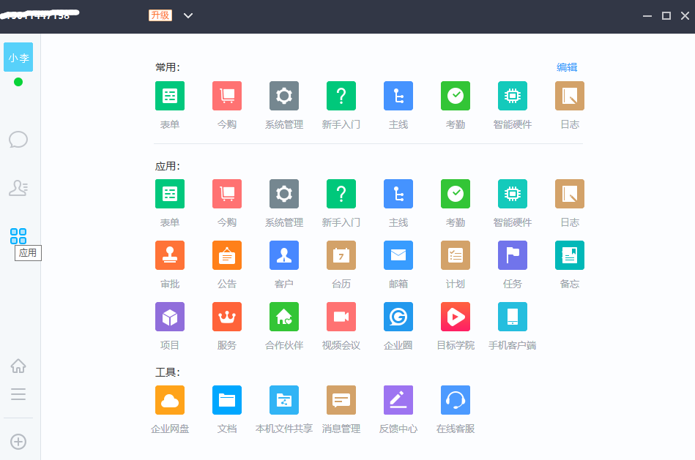695x460 pixels.
Task: Open the 任务 flag icon app
Action: (x=512, y=255)
